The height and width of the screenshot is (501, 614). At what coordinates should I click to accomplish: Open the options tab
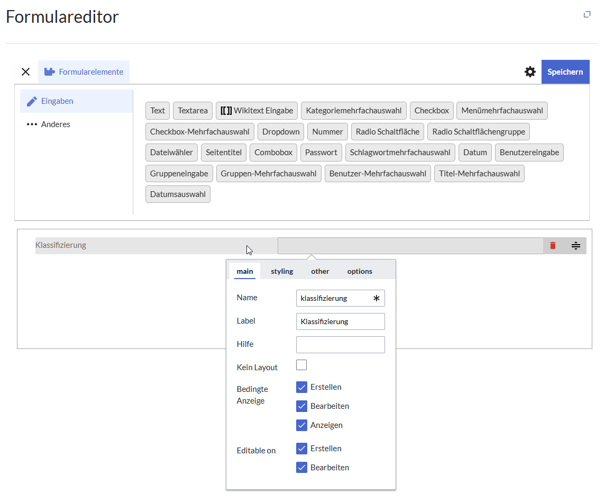(360, 271)
